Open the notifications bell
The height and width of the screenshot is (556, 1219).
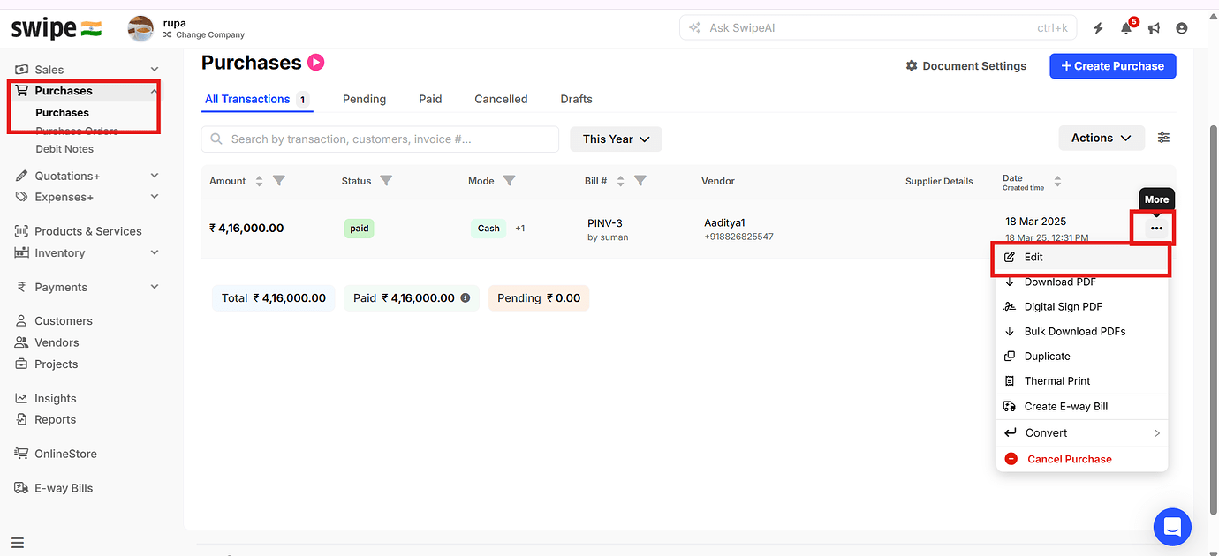tap(1126, 27)
